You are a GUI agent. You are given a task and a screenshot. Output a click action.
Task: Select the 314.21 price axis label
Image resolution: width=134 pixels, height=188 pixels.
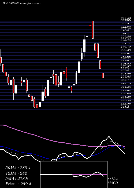click(x=126, y=33)
